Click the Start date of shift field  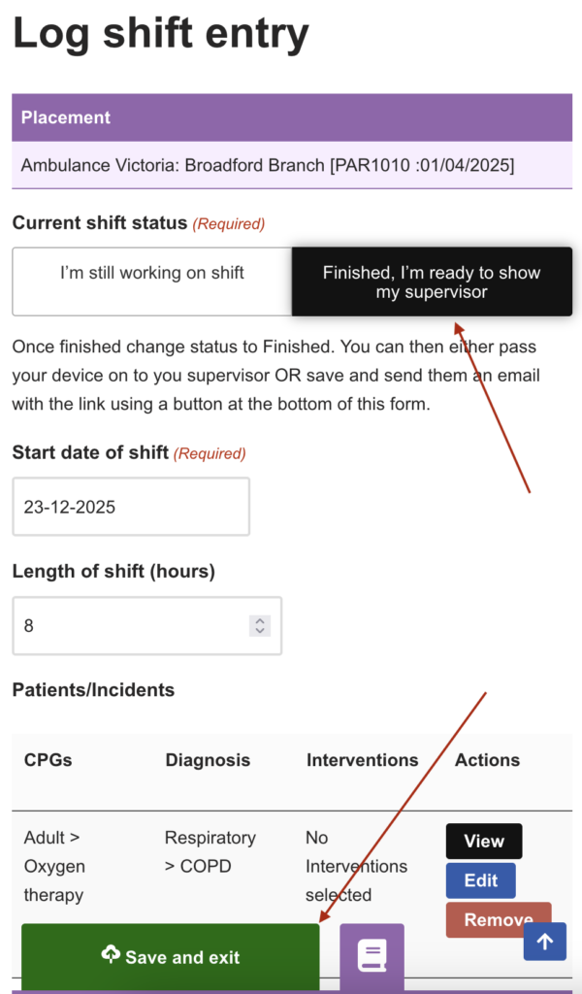[x=131, y=507]
